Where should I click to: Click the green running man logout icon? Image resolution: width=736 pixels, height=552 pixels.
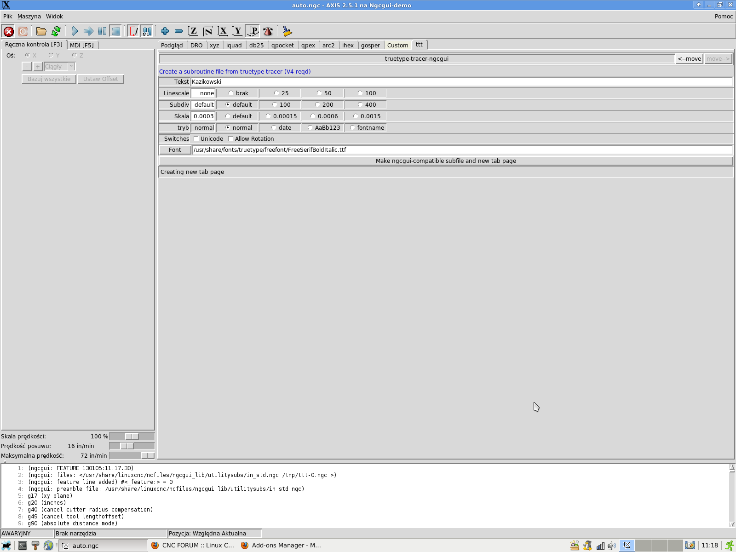click(730, 546)
